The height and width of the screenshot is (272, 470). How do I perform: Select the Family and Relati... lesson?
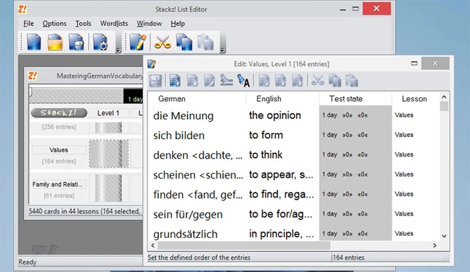(58, 184)
